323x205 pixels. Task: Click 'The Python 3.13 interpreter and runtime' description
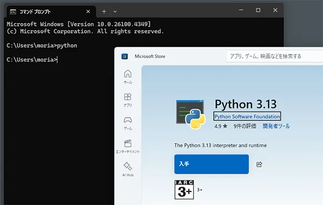pyautogui.click(x=220, y=145)
